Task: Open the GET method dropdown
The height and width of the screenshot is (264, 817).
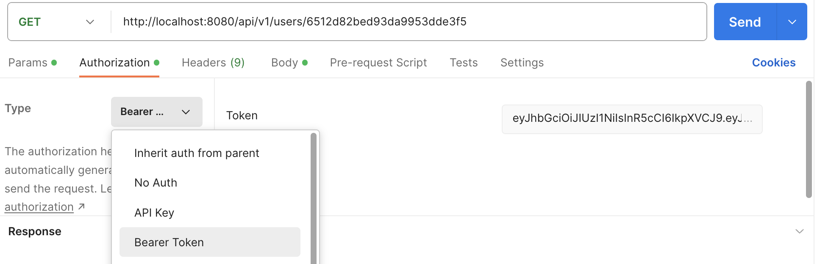Action: pos(56,22)
